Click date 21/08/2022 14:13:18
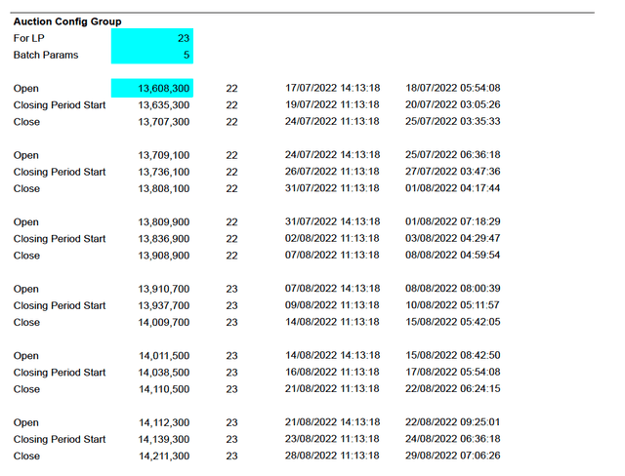Viewport: 625px width, 476px height. pos(332,422)
